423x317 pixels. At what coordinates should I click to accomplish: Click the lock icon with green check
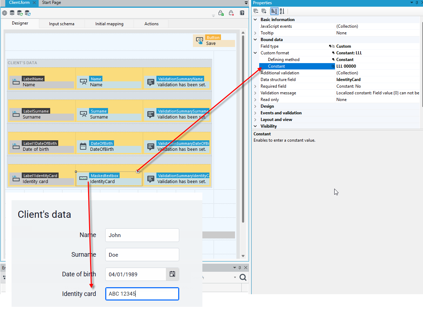[x=221, y=13]
